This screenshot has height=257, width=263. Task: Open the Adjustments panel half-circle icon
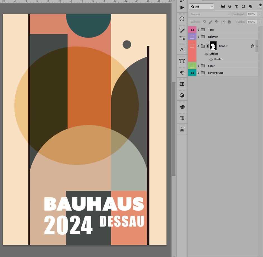point(182,96)
